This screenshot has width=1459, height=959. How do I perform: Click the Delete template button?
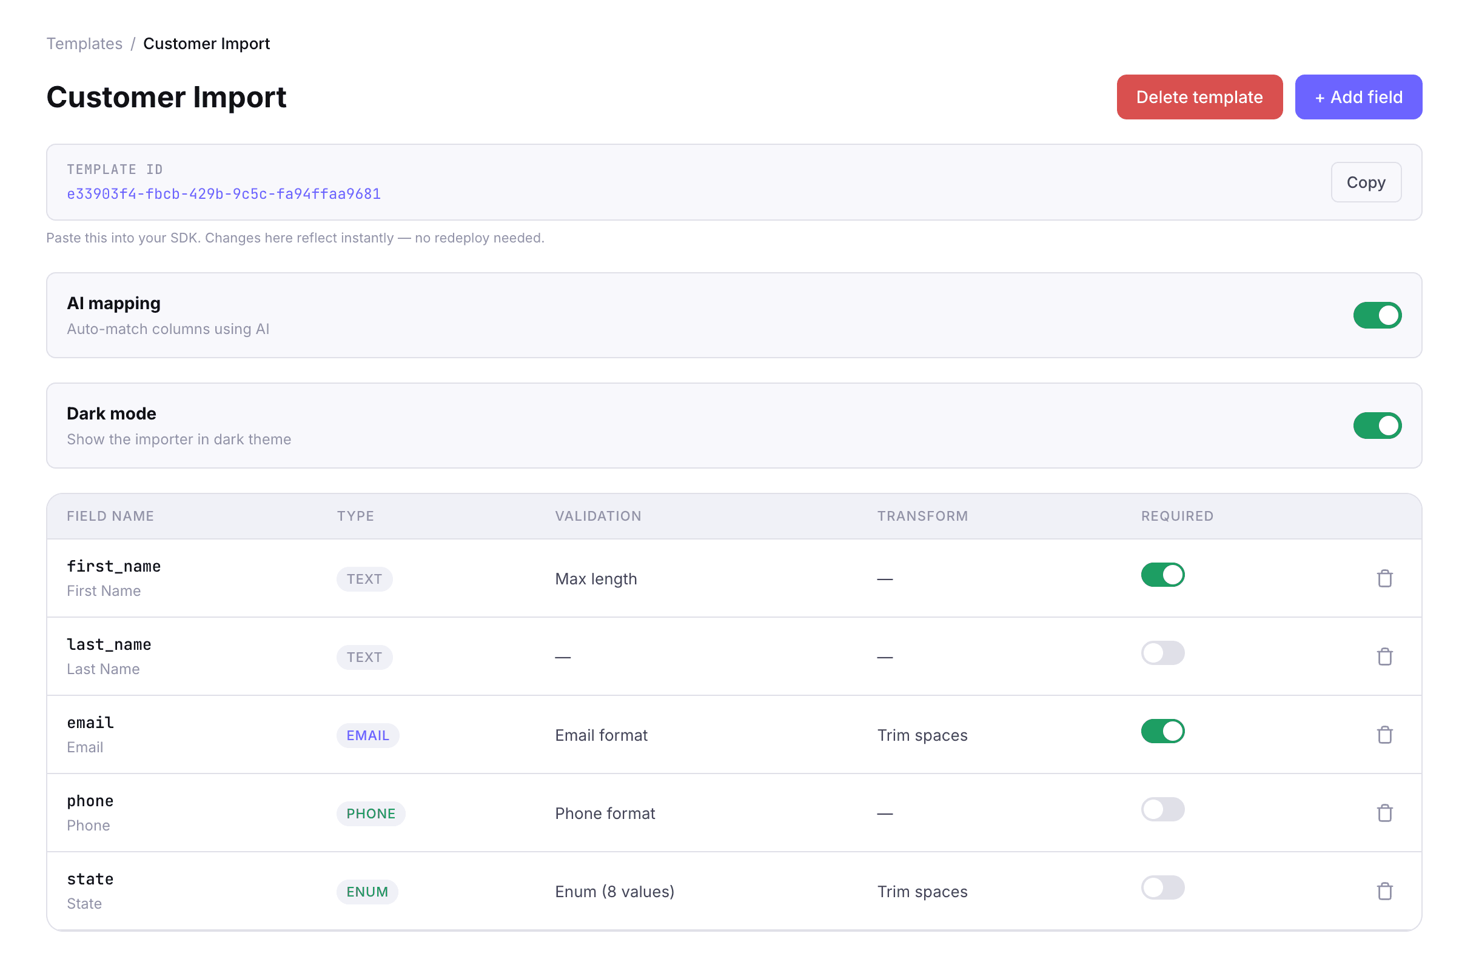coord(1199,97)
